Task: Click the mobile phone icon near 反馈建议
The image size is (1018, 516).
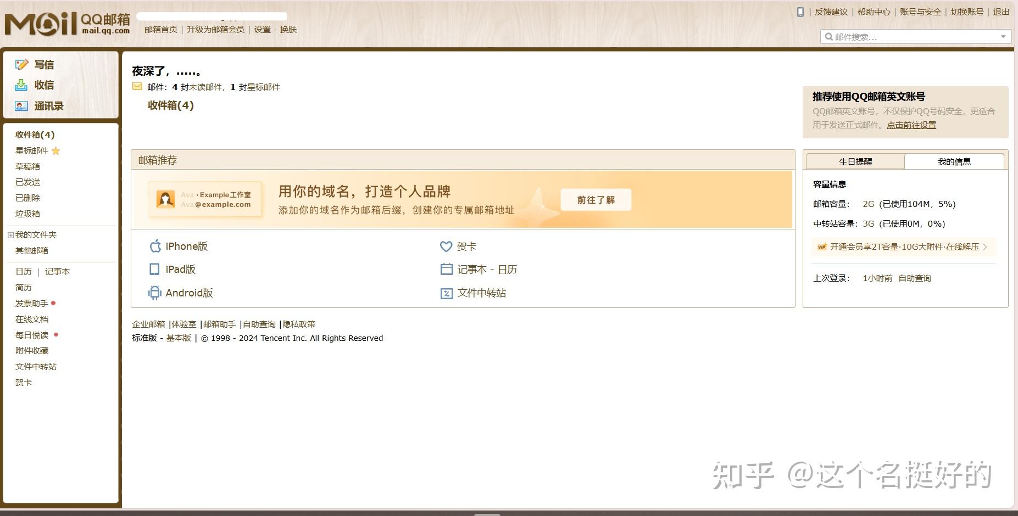Action: pos(801,11)
